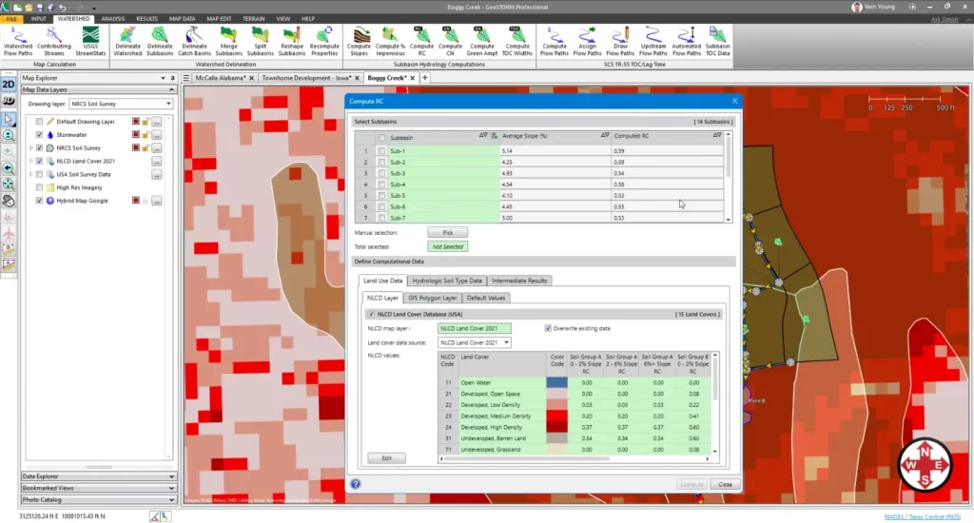Switch to Hydrologic Soil Type Data tab

[x=447, y=281]
